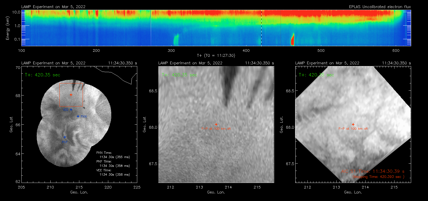Screen dimensions: 428x201
Task: Click the 400 time tick label
Action: [246, 51]
